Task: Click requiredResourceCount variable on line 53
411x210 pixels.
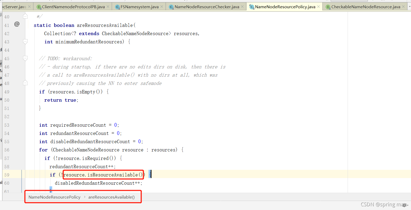Action: coord(78,125)
